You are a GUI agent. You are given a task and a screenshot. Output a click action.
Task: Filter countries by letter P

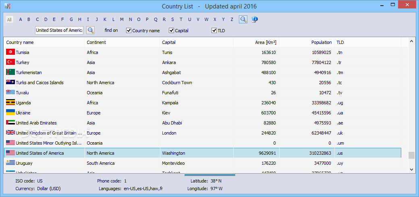tap(147, 19)
